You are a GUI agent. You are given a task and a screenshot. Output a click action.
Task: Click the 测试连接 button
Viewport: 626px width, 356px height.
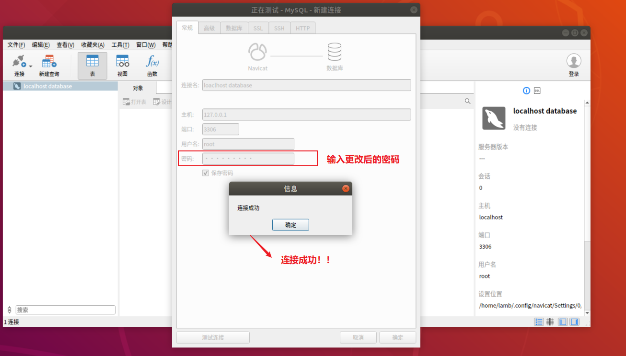(x=213, y=337)
